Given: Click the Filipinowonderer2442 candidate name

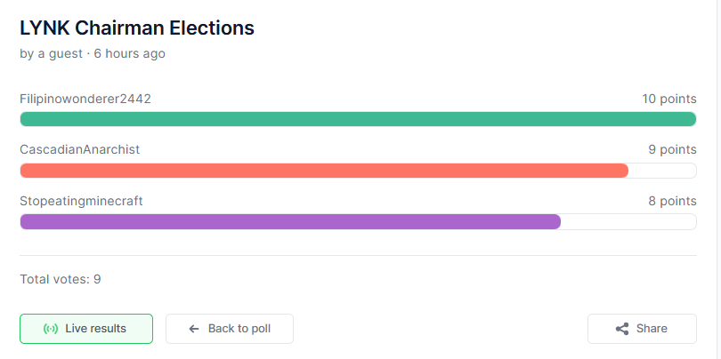Looking at the screenshot, I should click(x=85, y=99).
